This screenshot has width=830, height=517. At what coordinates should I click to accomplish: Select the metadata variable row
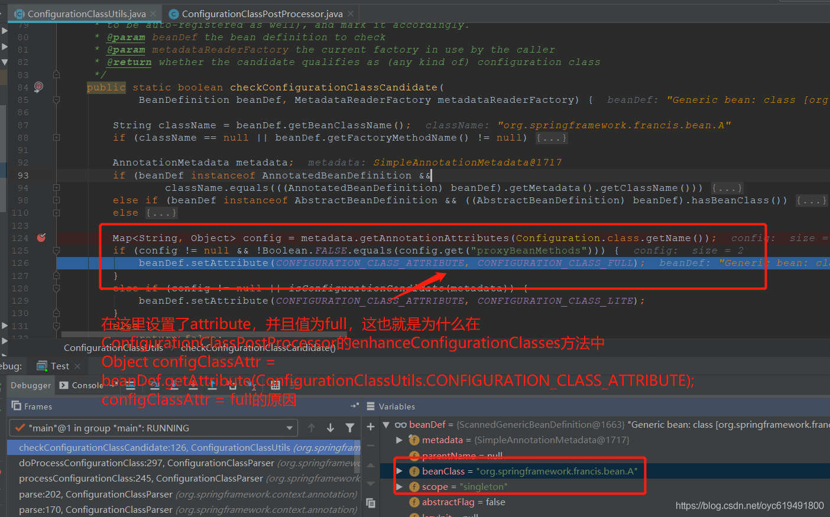606,440
